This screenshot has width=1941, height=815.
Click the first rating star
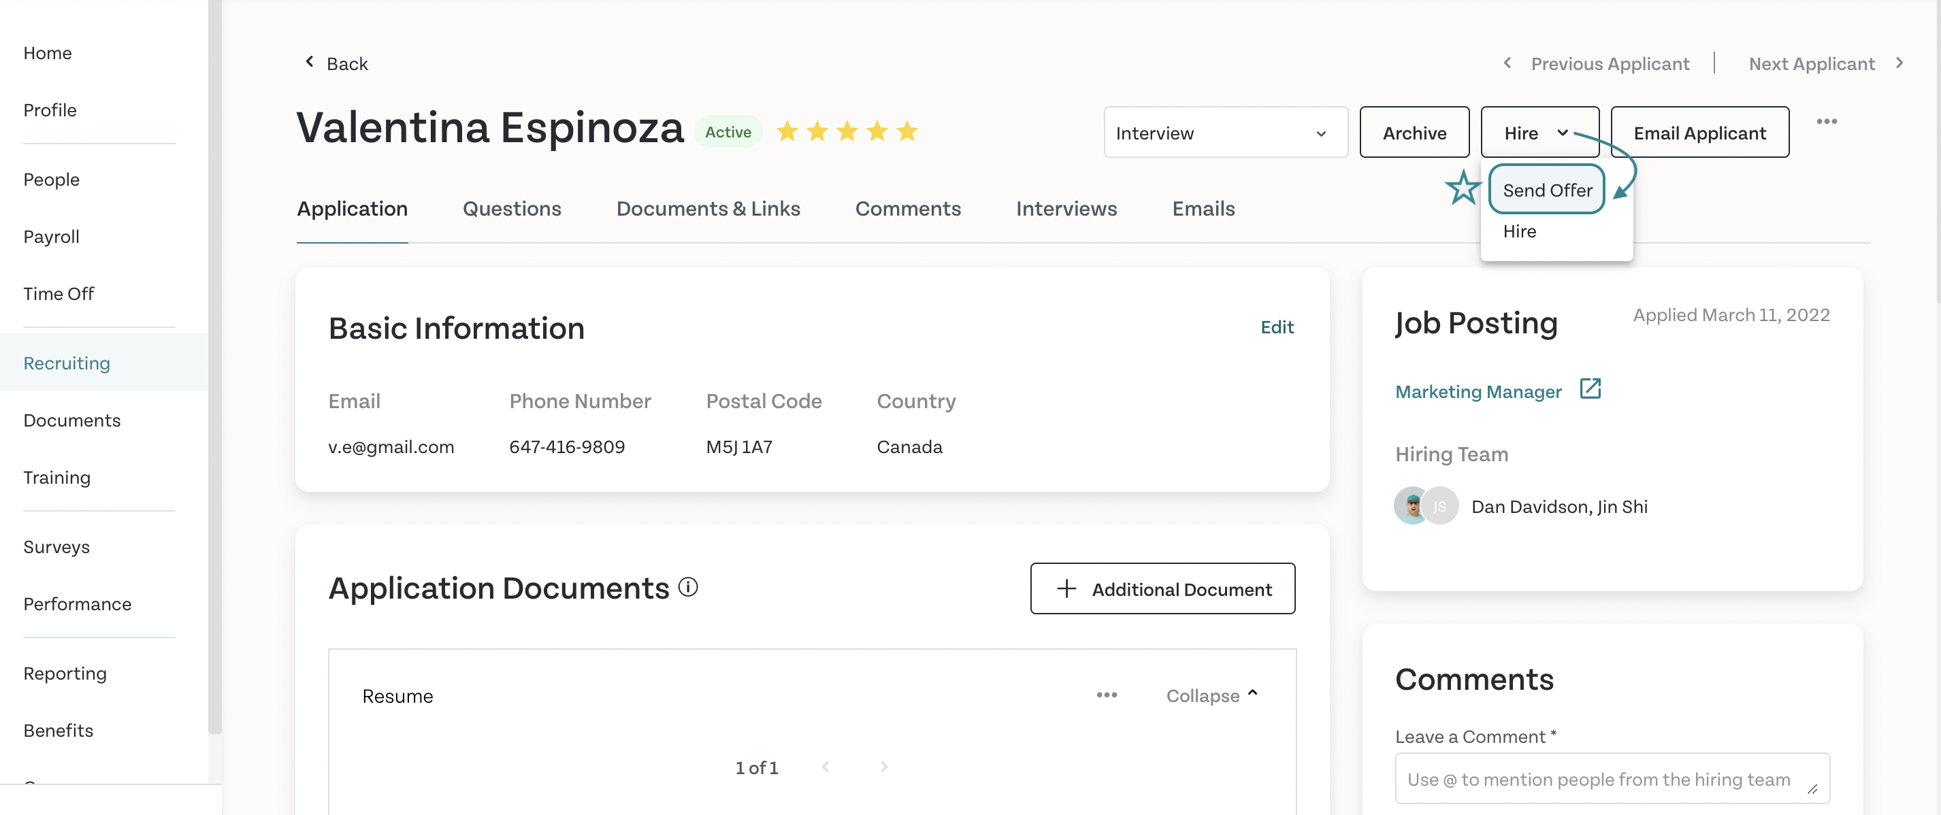pos(787,131)
